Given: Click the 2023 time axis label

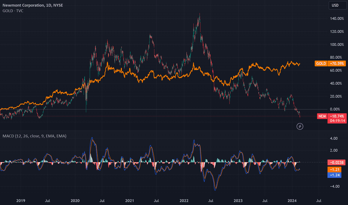Looking at the screenshot, I should 238,201.
